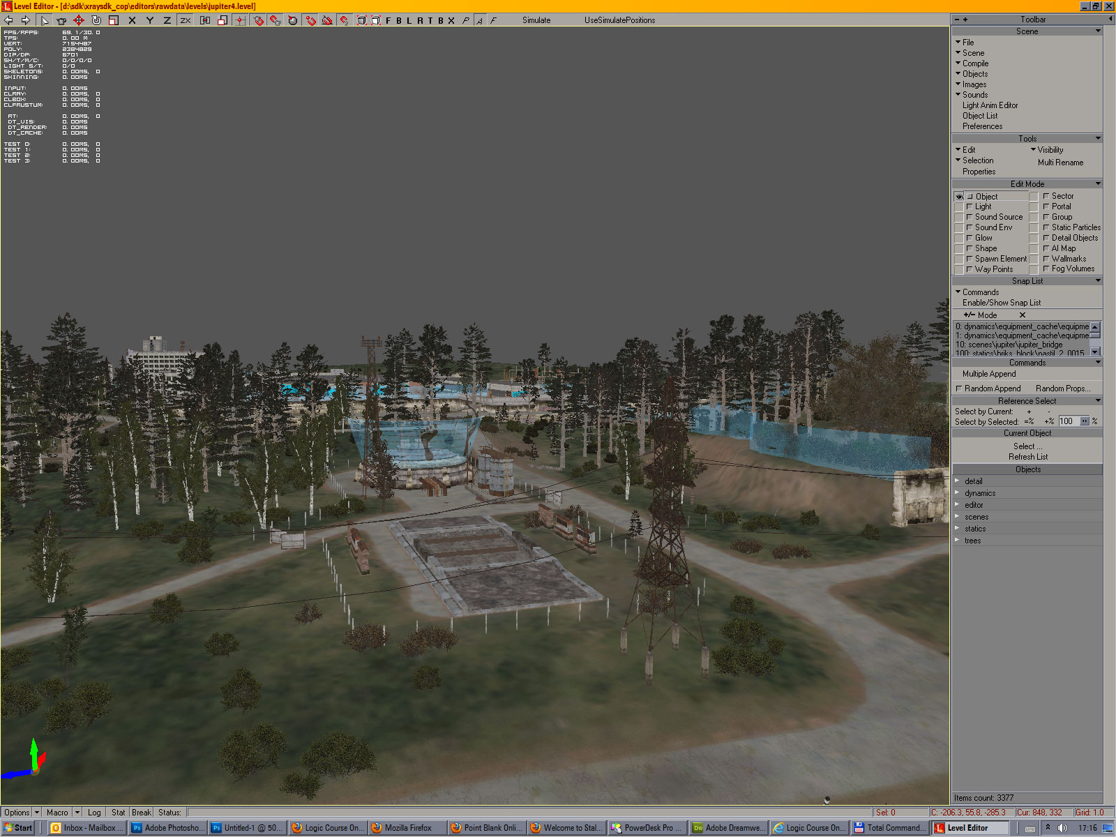Screen dimensions: 1116x837
Task: Open Properties in Tools panel
Action: point(979,172)
